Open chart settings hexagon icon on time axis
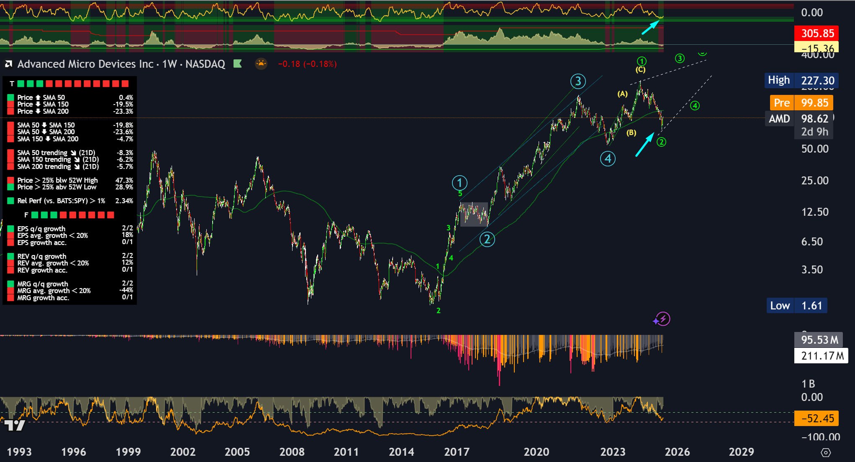 (x=826, y=452)
